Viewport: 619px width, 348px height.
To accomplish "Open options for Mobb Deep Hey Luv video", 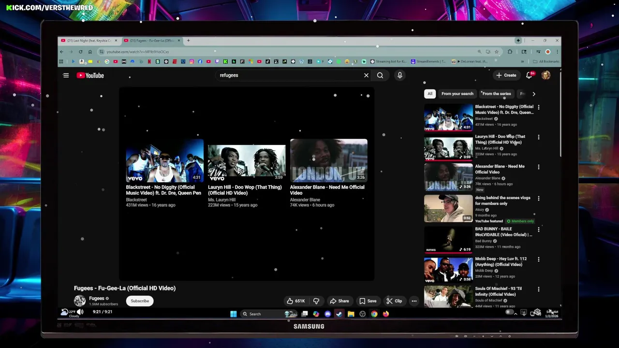I will (539, 260).
